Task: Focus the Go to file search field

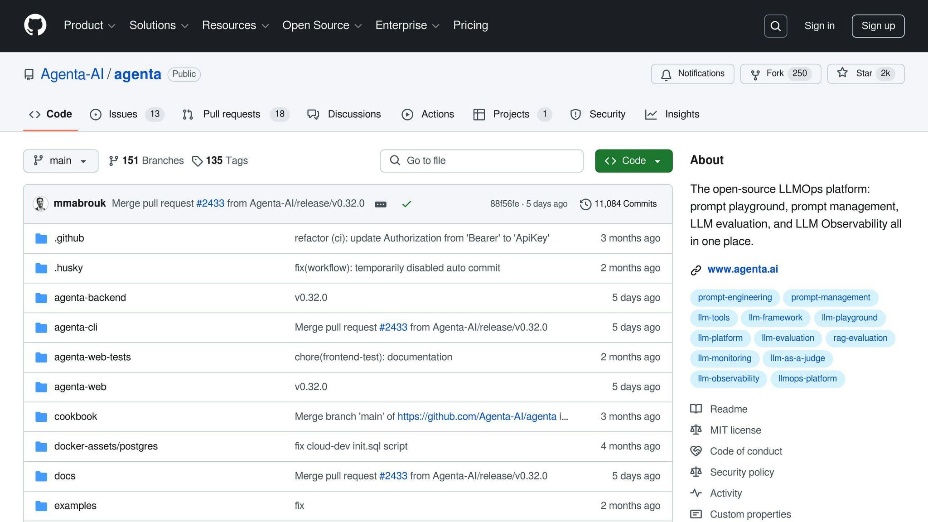Action: 481,161
